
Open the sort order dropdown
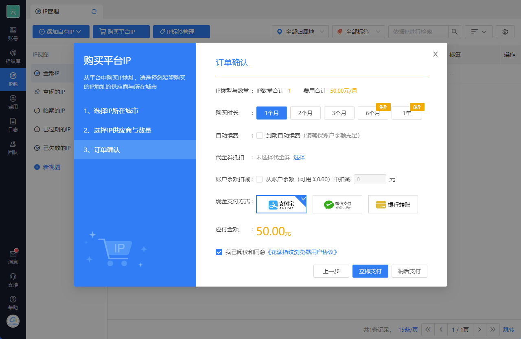click(x=479, y=32)
